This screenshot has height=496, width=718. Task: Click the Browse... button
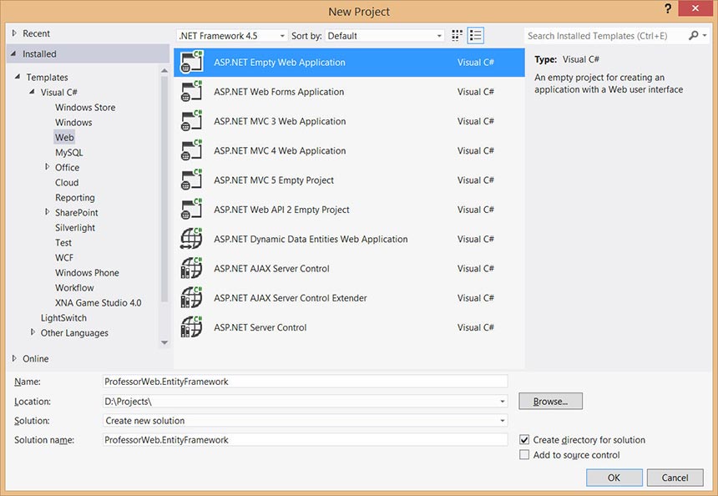click(550, 401)
